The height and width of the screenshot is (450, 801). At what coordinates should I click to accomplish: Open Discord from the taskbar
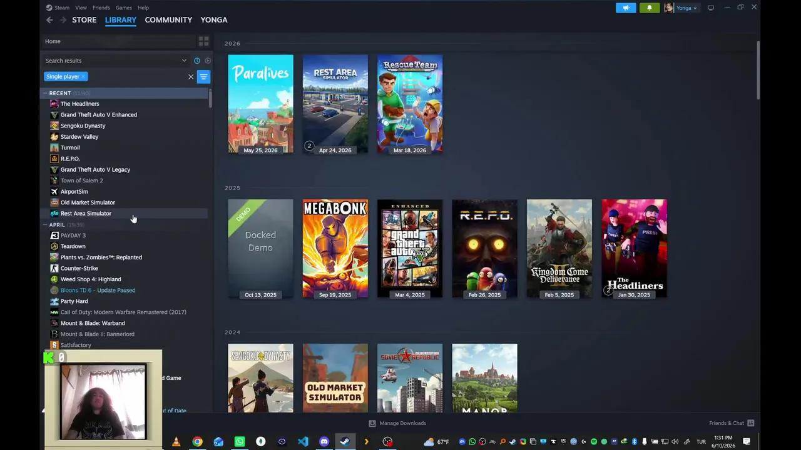pyautogui.click(x=324, y=442)
